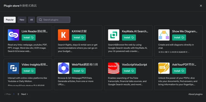The width and height of the screenshot is (206, 102).
Task: Open the About plugins link
Action: [195, 94]
